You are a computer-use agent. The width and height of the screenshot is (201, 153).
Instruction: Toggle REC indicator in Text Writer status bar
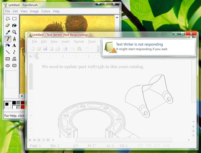click(140, 145)
